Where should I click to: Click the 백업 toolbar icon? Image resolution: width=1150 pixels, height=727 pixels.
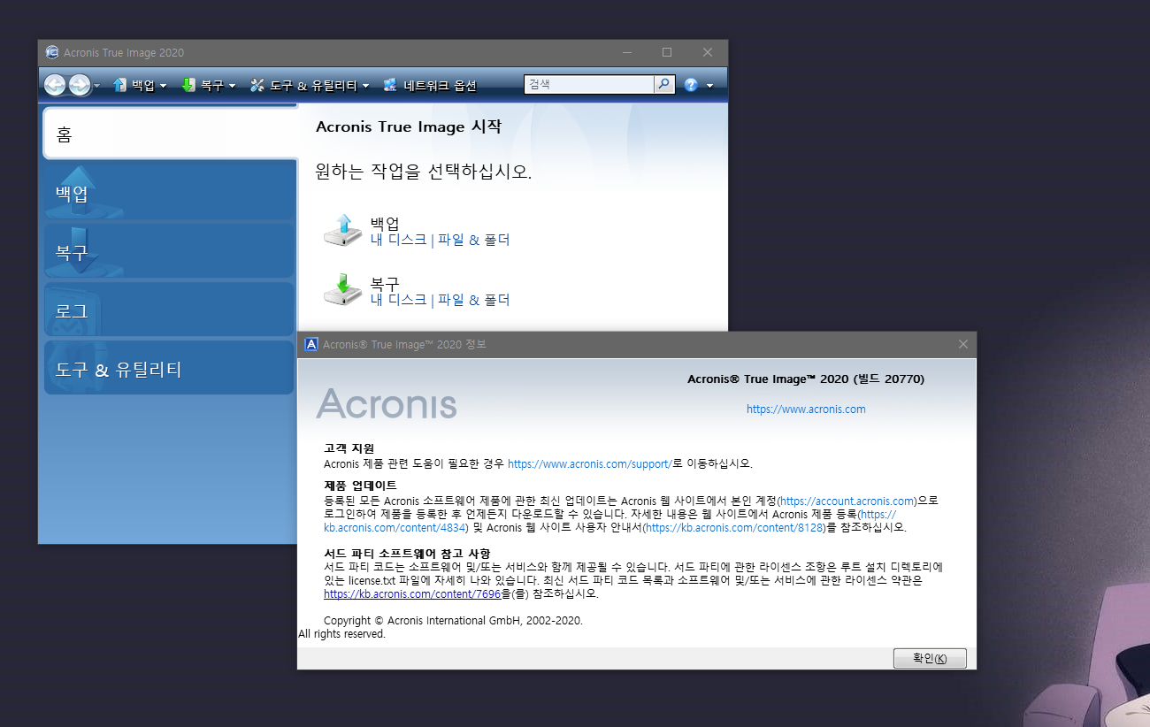tap(120, 85)
